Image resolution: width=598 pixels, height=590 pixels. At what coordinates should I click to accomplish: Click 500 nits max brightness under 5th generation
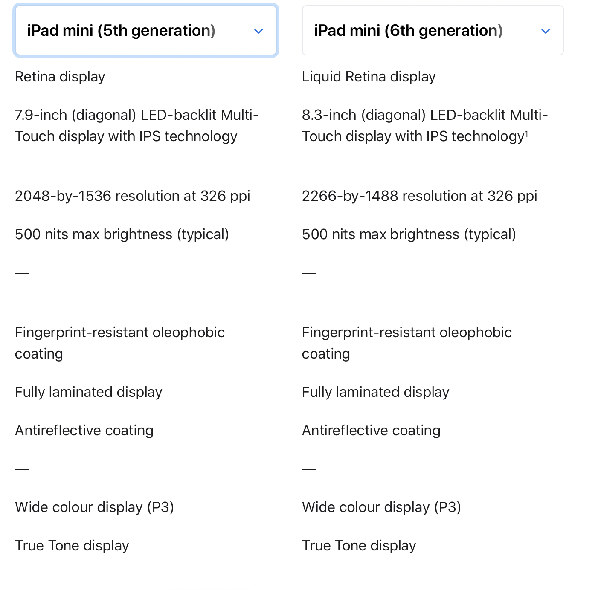(x=122, y=234)
